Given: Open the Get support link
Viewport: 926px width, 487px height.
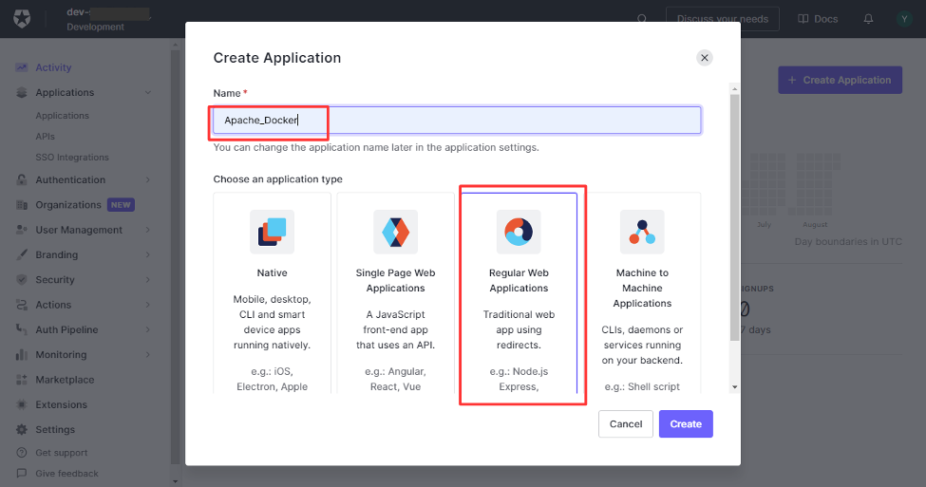Looking at the screenshot, I should (x=62, y=453).
